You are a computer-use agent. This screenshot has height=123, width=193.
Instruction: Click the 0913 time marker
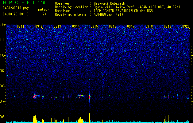tap(57, 26)
